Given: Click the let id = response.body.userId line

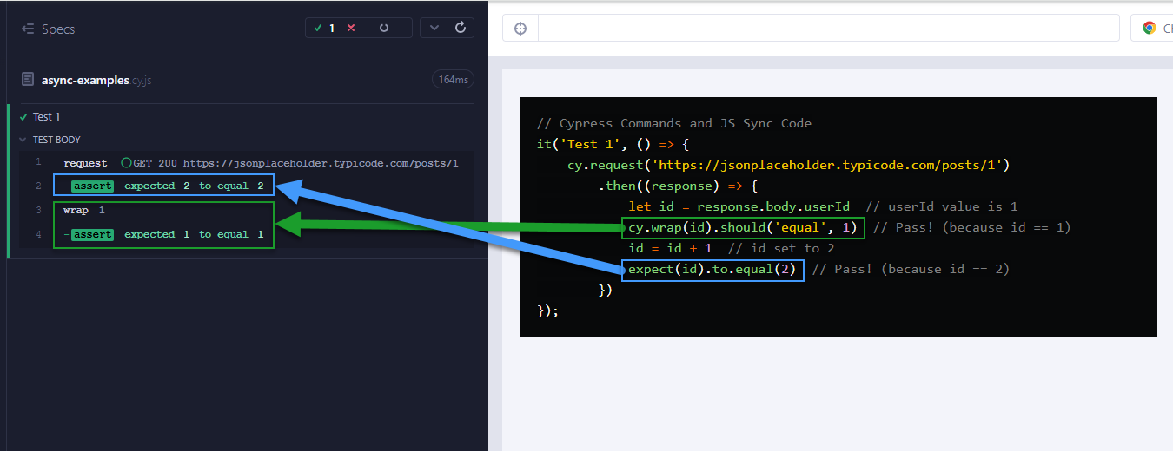Looking at the screenshot, I should pyautogui.click(x=739, y=206).
